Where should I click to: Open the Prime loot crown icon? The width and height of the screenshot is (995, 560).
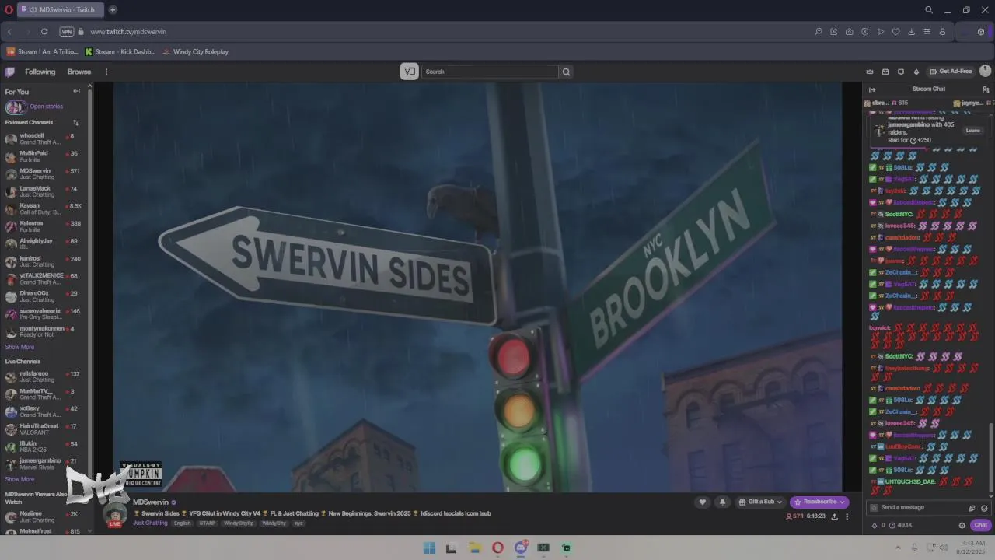(870, 72)
